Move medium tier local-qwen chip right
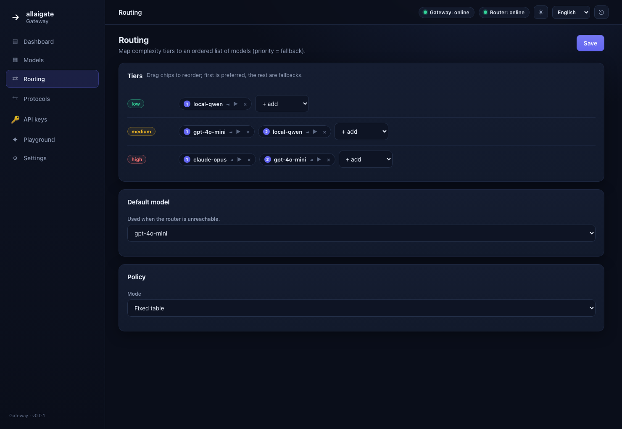The height and width of the screenshot is (429, 622). click(315, 132)
